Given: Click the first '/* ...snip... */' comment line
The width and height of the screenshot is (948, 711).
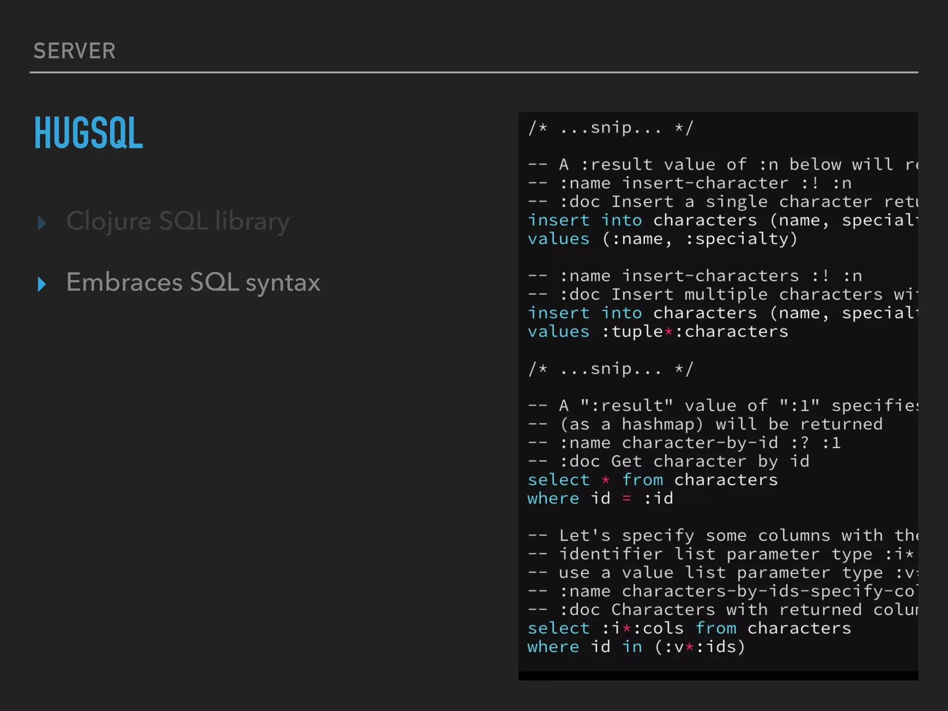Looking at the screenshot, I should [611, 128].
